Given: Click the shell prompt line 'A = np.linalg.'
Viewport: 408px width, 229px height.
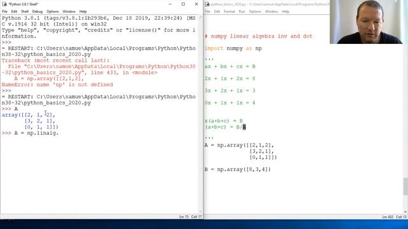Looking at the screenshot, I should pyautogui.click(x=30, y=133).
